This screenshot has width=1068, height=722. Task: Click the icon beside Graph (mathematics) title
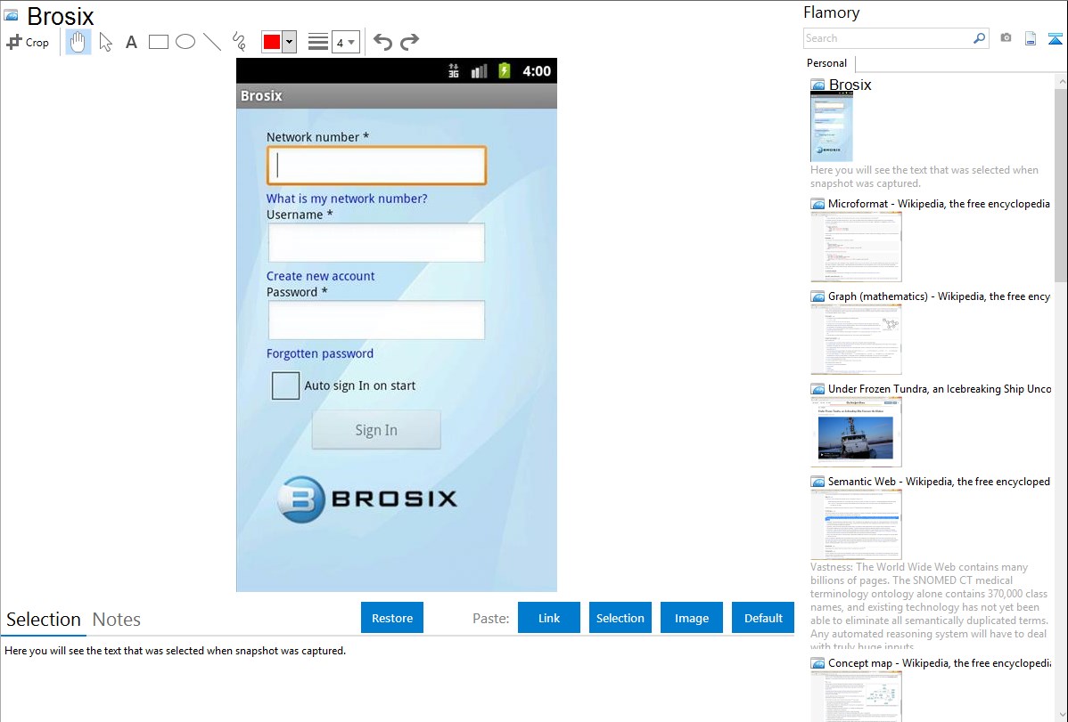817,296
